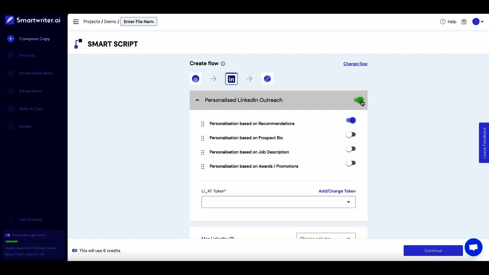Open Integrations from the sidebar

click(31, 91)
